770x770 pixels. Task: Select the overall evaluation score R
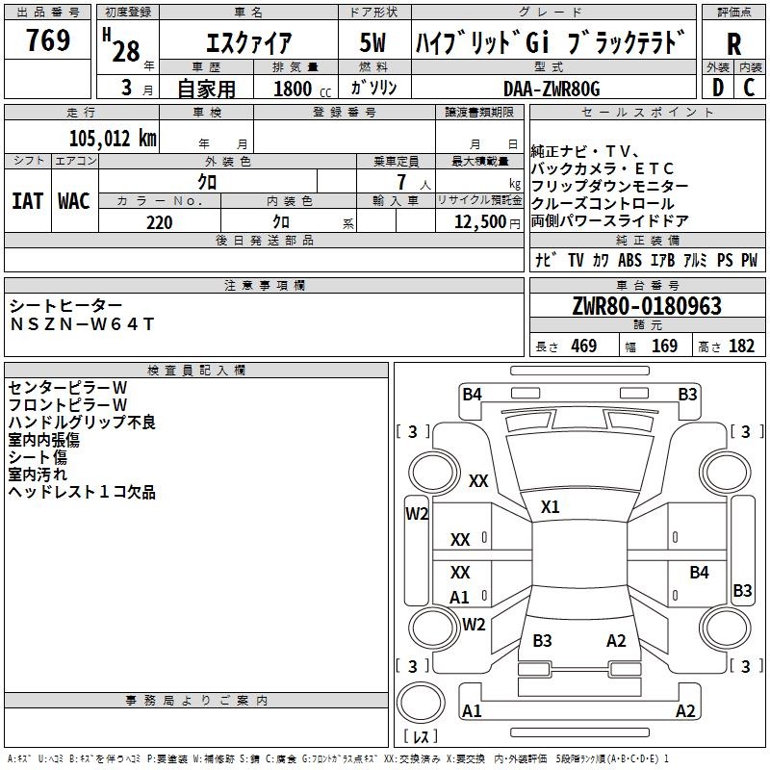[733, 44]
